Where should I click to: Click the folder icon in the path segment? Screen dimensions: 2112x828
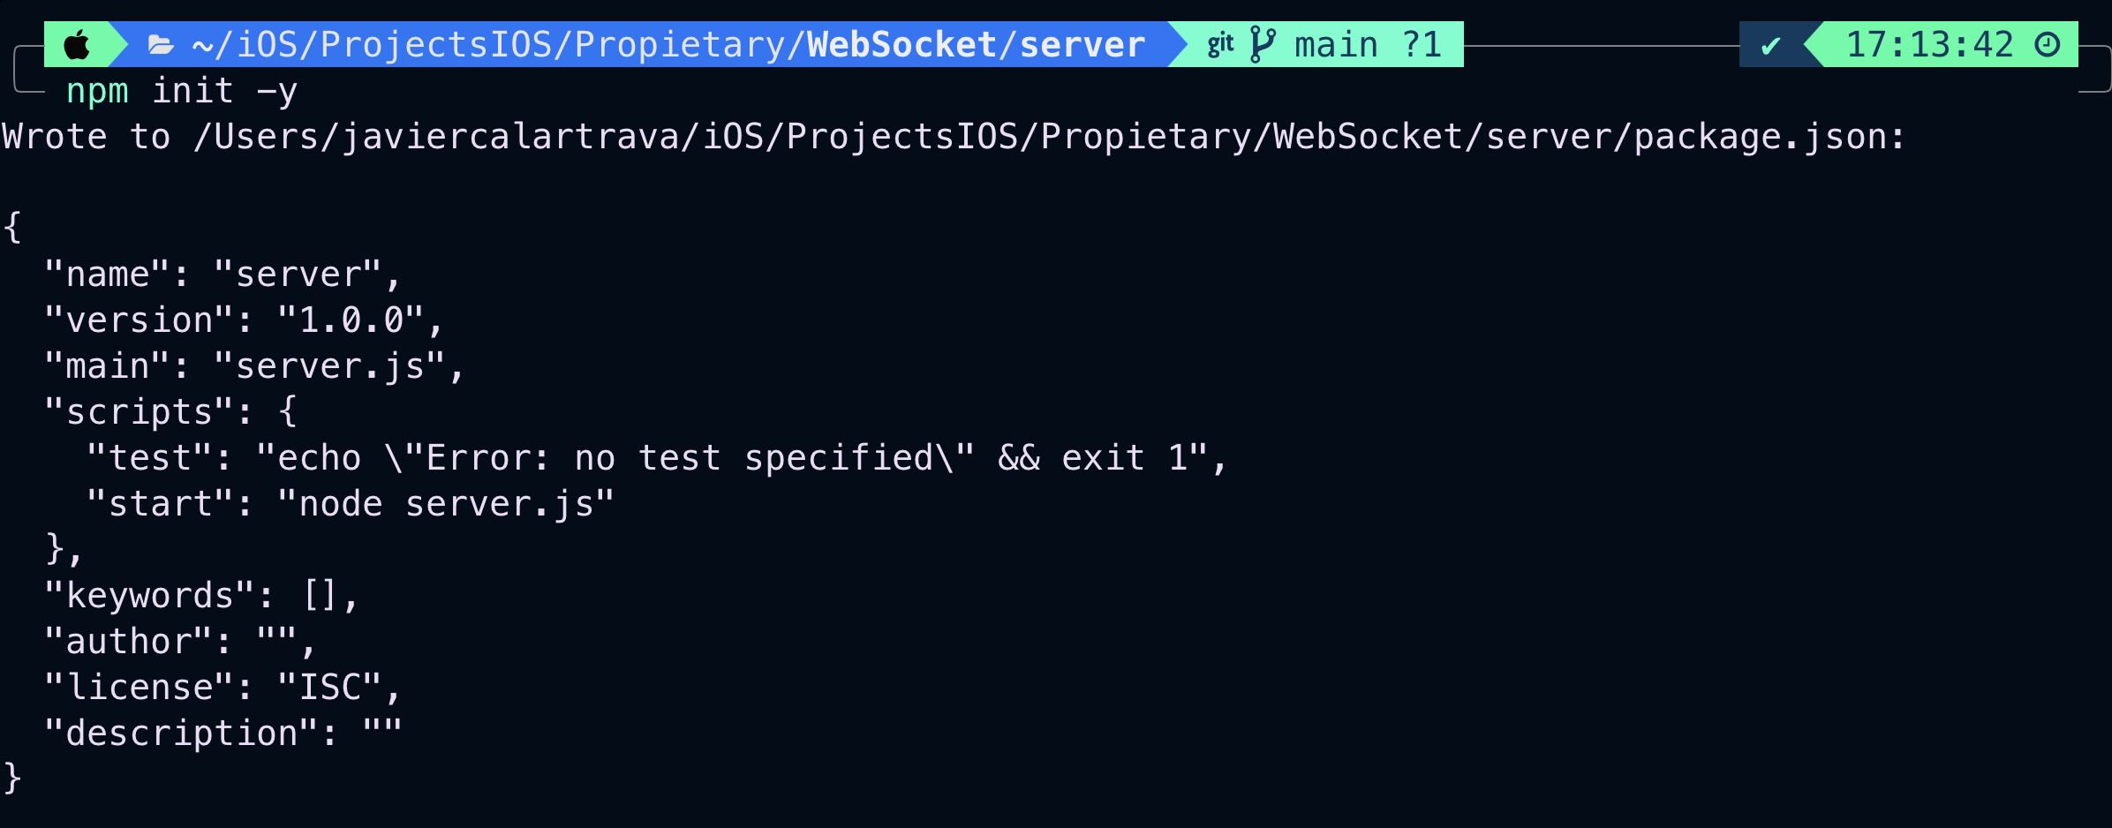pos(161,45)
